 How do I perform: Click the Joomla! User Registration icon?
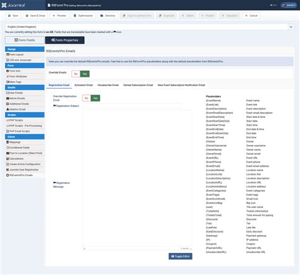point(8,170)
